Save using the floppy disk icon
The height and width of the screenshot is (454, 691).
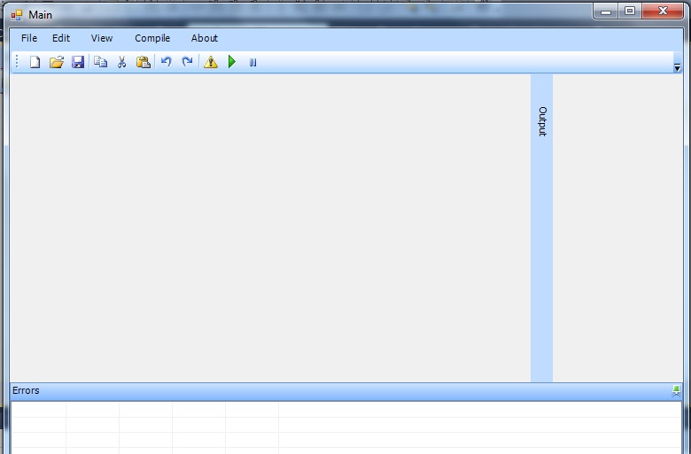(x=78, y=62)
